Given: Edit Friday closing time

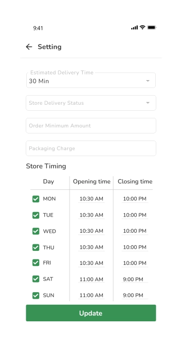Looking at the screenshot, I should point(135,263).
